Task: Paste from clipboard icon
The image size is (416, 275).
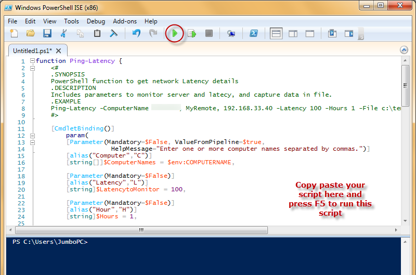Action: coord(97,33)
